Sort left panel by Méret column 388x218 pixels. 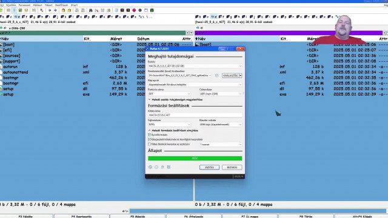tap(116, 39)
